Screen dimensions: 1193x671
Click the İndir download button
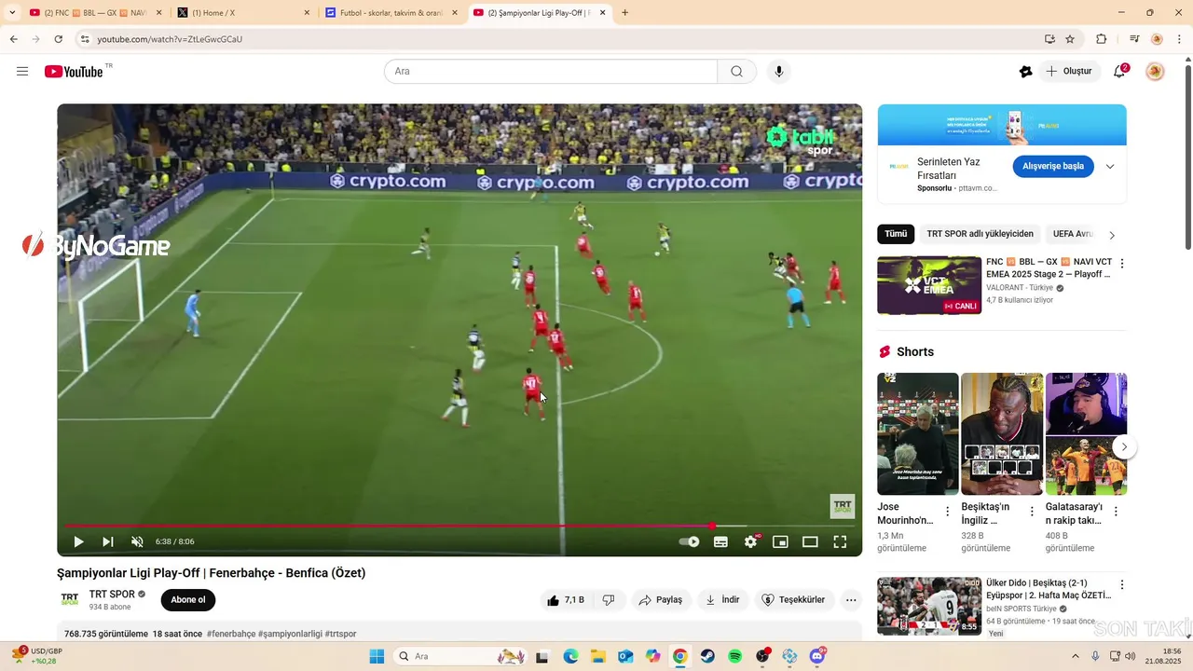tap(722, 600)
